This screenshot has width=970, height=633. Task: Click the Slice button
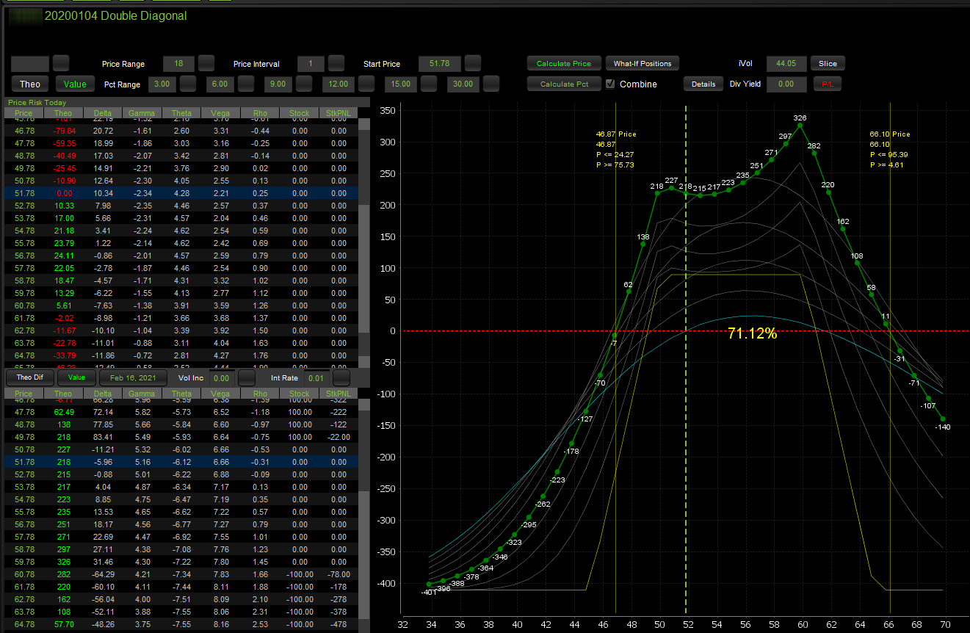[828, 63]
